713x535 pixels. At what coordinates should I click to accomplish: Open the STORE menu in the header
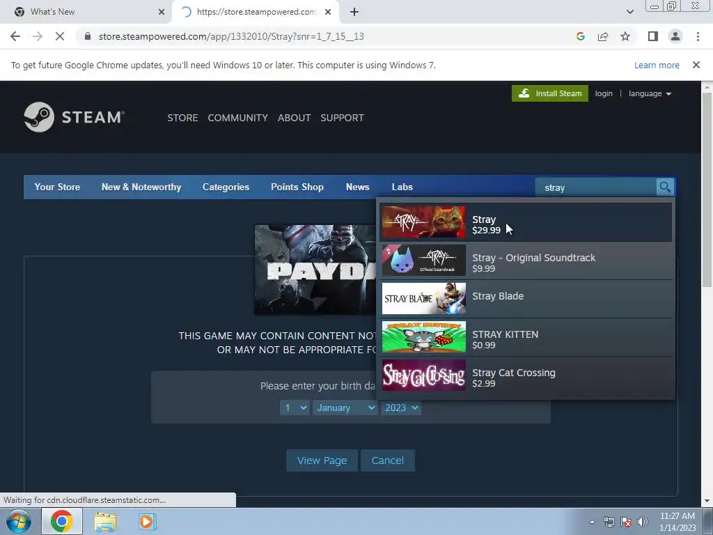click(x=182, y=118)
